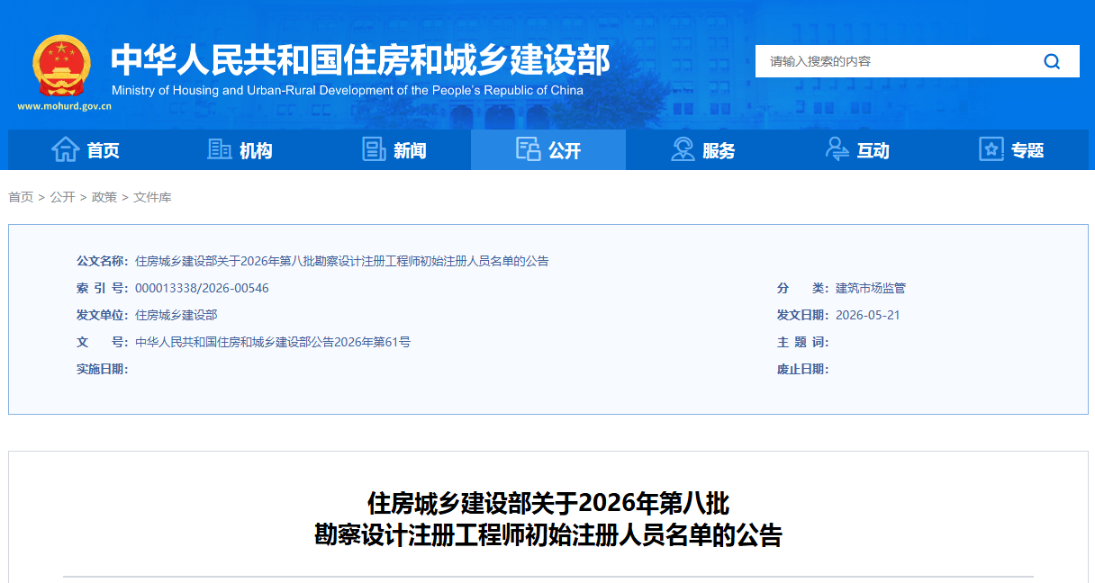1095x583 pixels.
Task: Click the English ministry name subtitle
Action: (348, 91)
